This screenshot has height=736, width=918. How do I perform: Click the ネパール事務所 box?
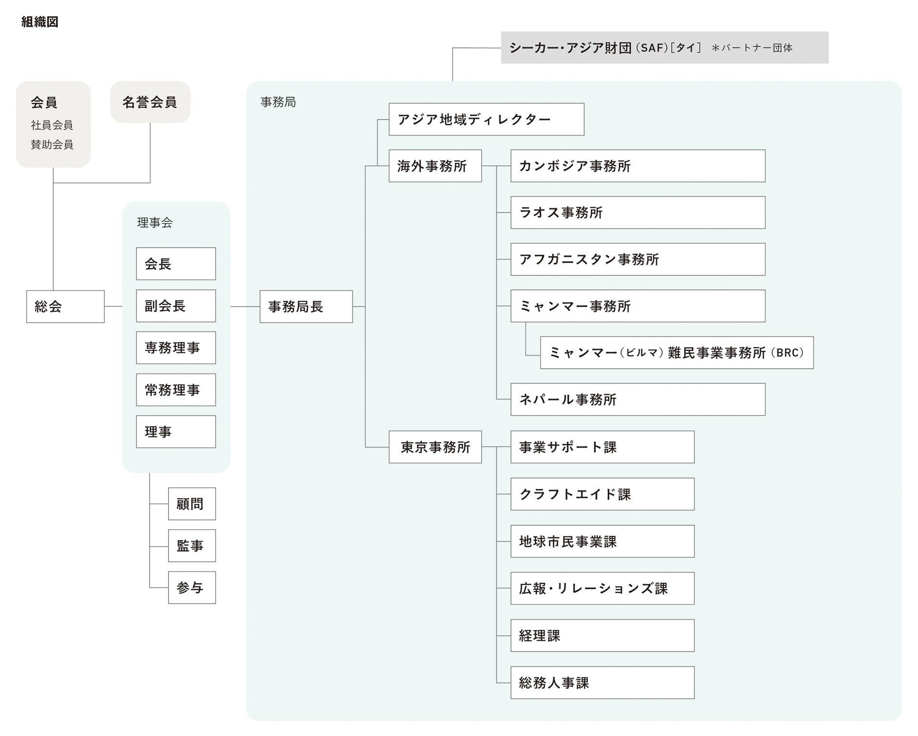pos(638,400)
